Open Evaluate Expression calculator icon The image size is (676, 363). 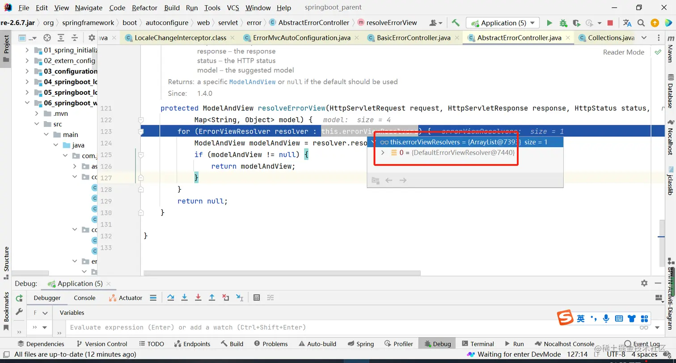257,298
